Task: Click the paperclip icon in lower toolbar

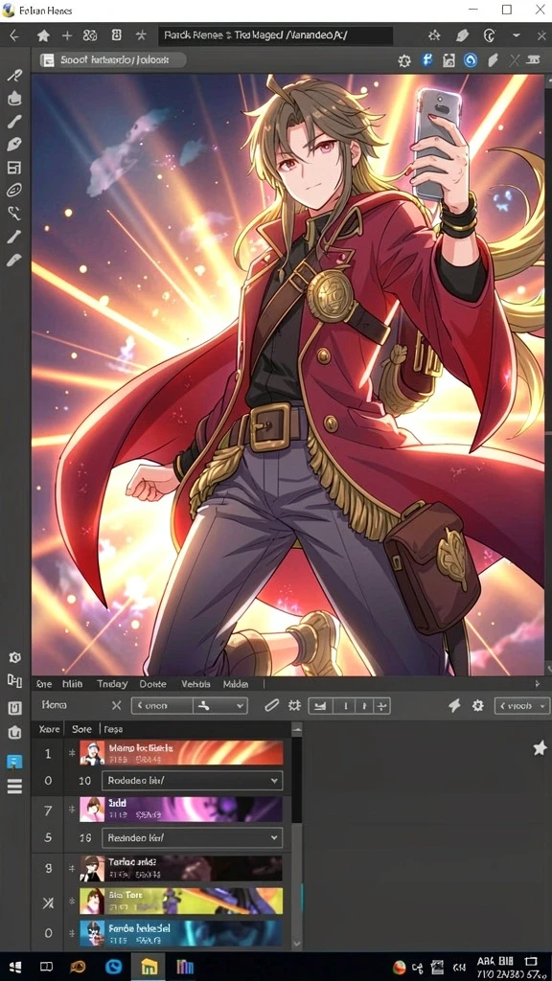Action: (x=271, y=706)
